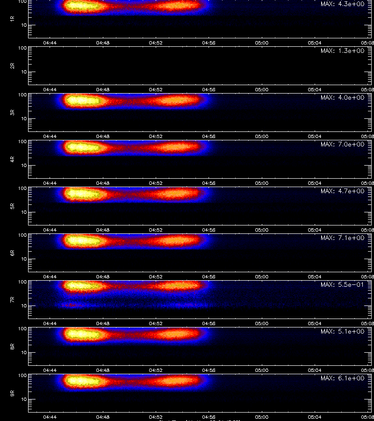Screen dimensions: 374x421
Task: Click the 10 y-axis label of 7R panel
Action: click(x=24, y=306)
